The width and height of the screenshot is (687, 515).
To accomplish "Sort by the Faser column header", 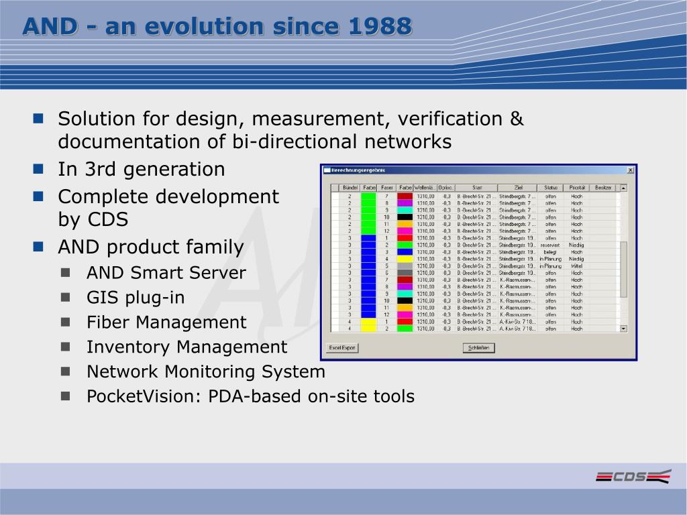I will point(387,188).
